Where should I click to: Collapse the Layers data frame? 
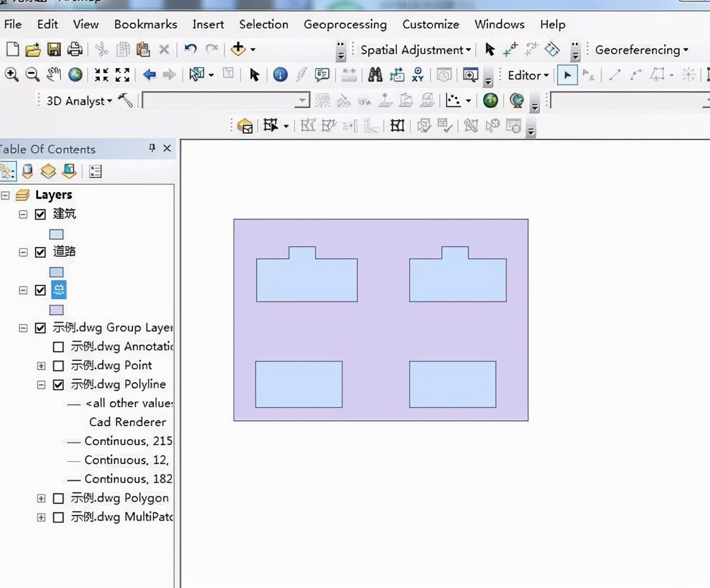5,196
